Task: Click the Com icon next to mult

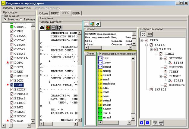Action: tap(100, 113)
